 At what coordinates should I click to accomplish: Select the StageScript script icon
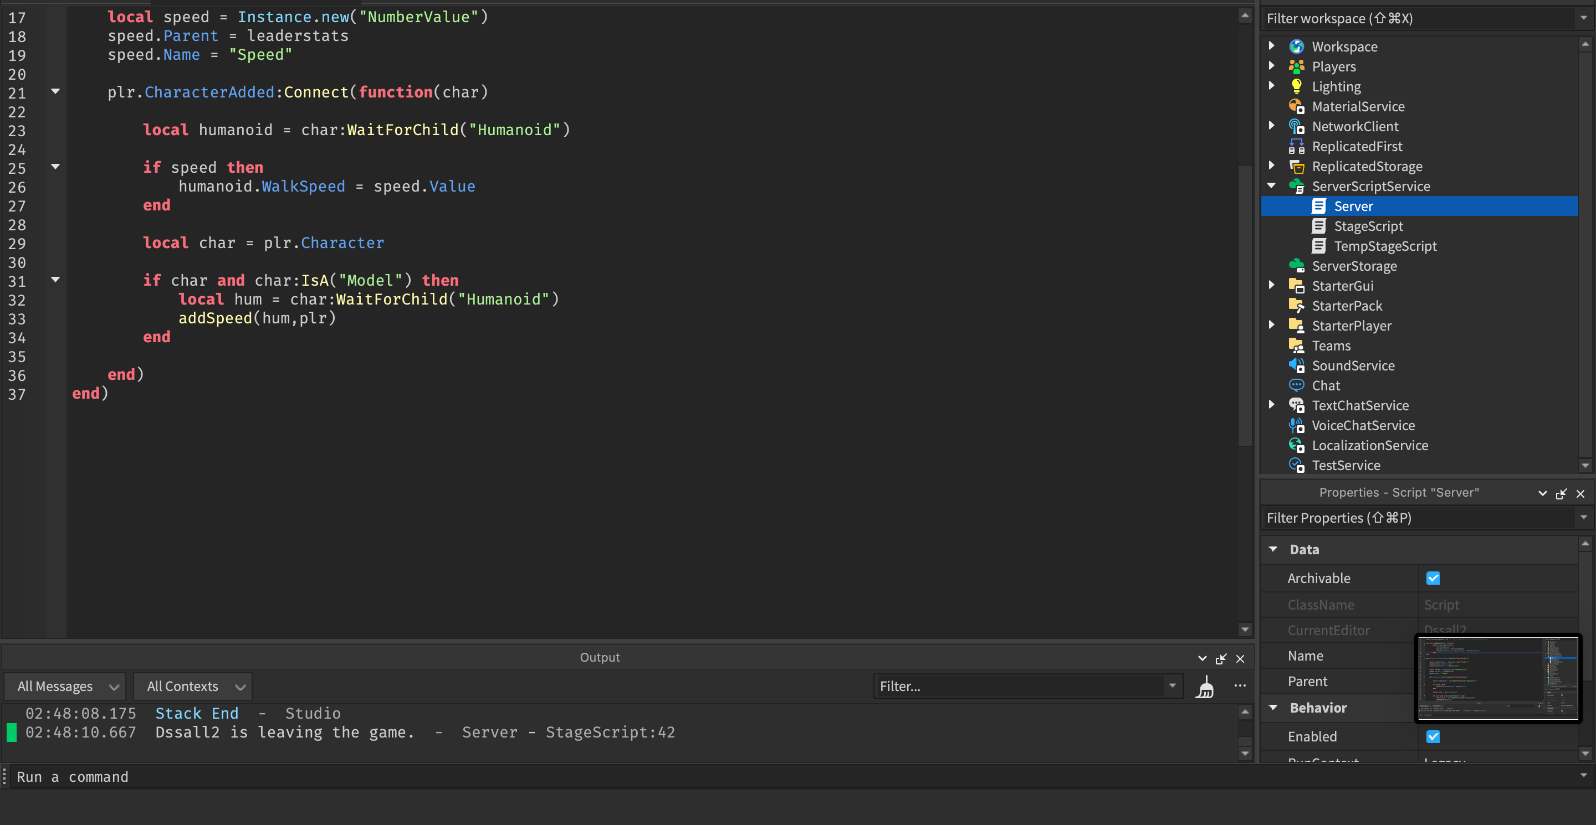(x=1318, y=226)
